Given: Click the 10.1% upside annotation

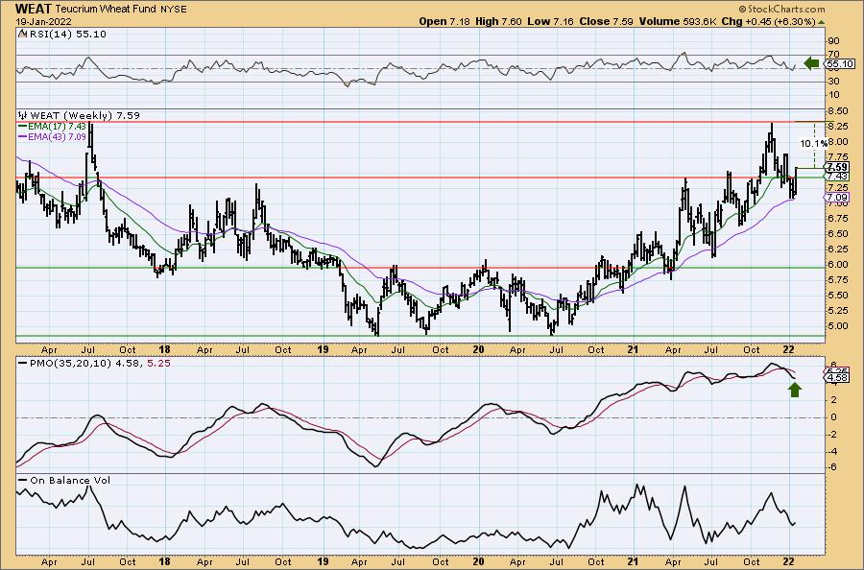Looking at the screenshot, I should (x=813, y=144).
